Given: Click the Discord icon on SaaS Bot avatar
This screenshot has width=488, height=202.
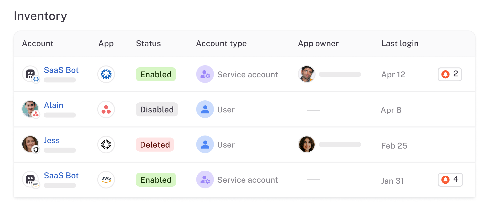Looking at the screenshot, I should coord(31,74).
